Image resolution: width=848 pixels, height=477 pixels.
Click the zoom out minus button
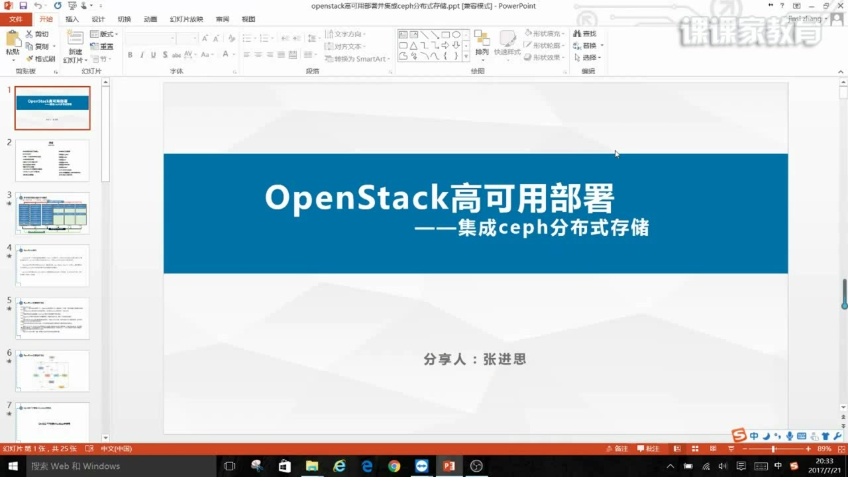coord(745,449)
